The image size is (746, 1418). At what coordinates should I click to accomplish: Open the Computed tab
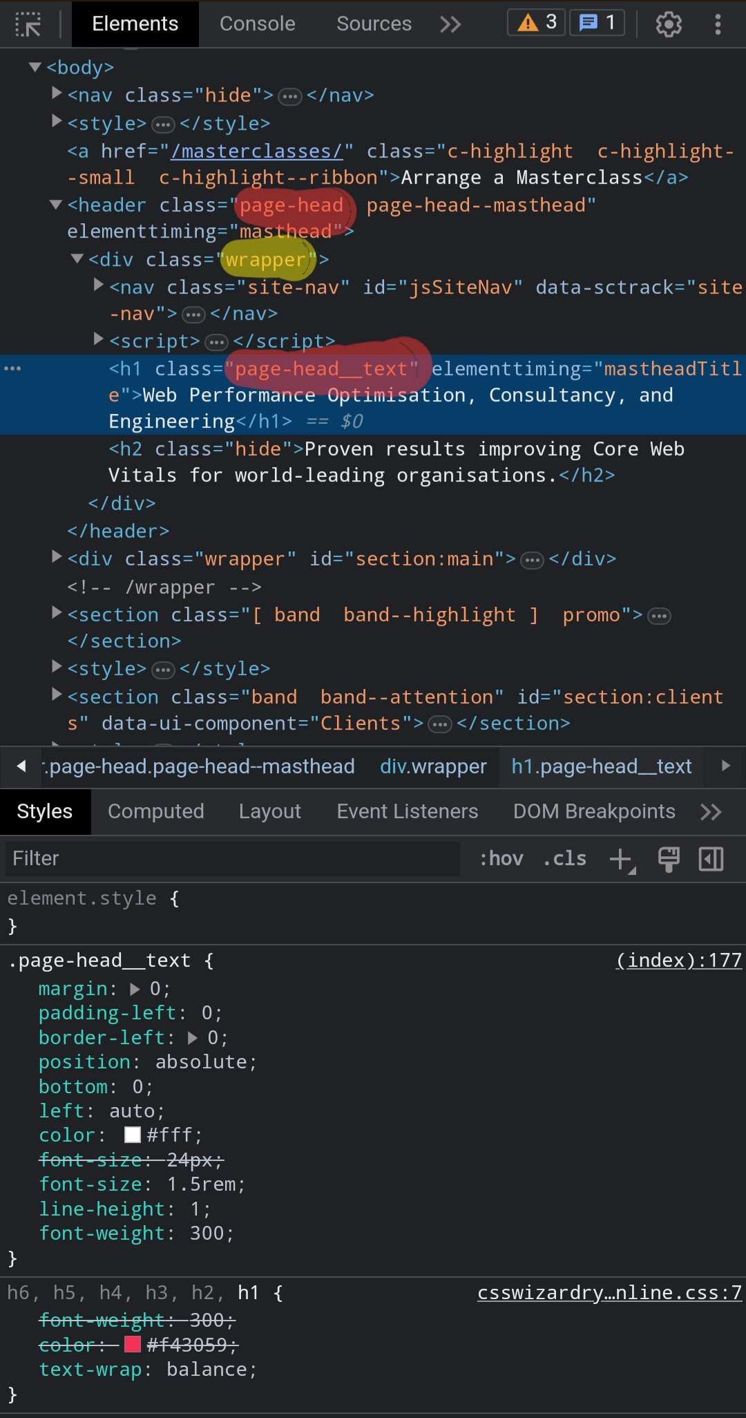tap(156, 811)
